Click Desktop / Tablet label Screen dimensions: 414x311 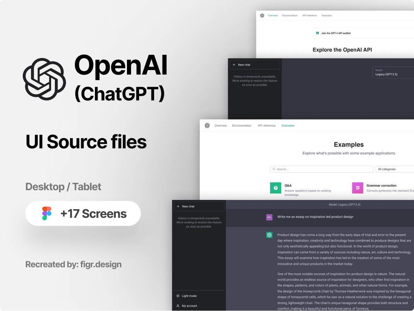63,187
